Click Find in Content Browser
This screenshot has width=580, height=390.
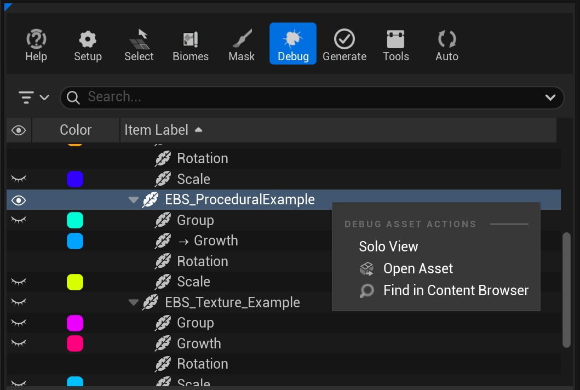pos(456,290)
